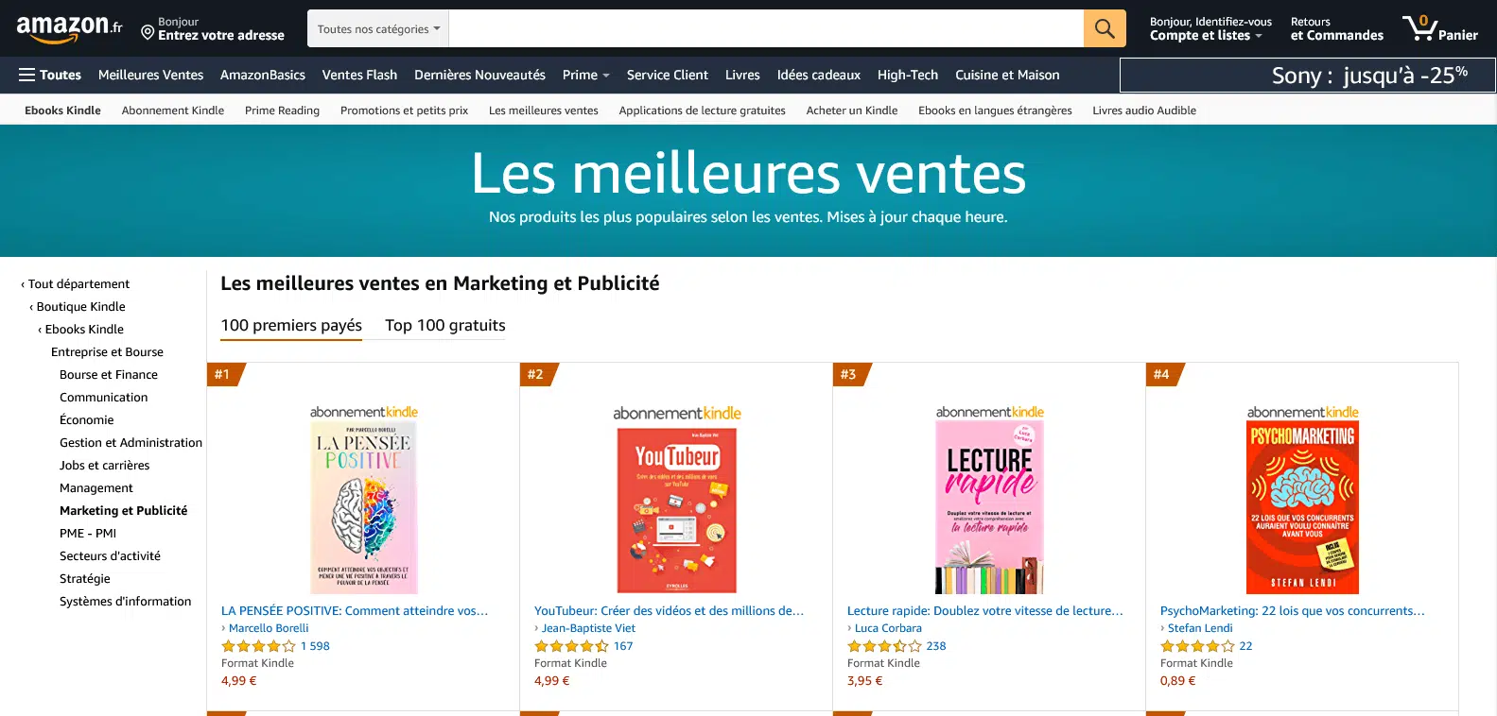
Task: Click the orange search magnifier button
Action: pos(1104,28)
